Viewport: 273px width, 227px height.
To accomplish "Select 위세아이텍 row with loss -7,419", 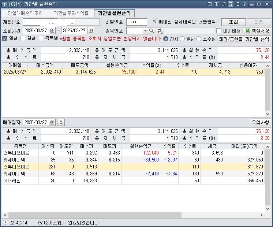I will (133, 174).
